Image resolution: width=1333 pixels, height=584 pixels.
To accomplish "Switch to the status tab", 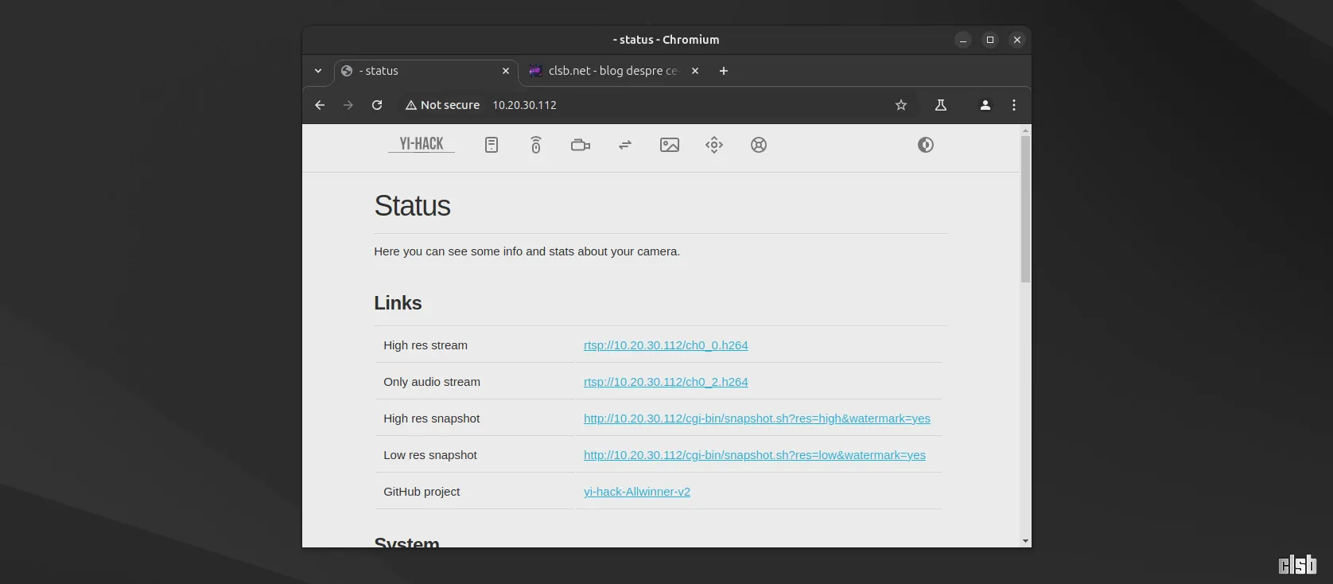I will [426, 72].
